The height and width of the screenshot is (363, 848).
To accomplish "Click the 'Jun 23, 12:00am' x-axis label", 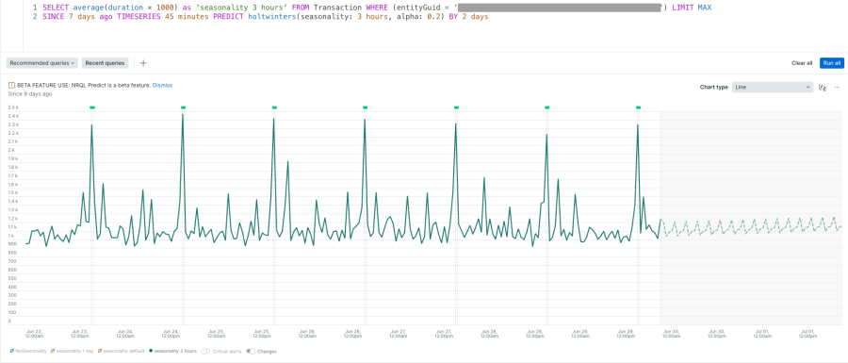I will [x=34, y=333].
